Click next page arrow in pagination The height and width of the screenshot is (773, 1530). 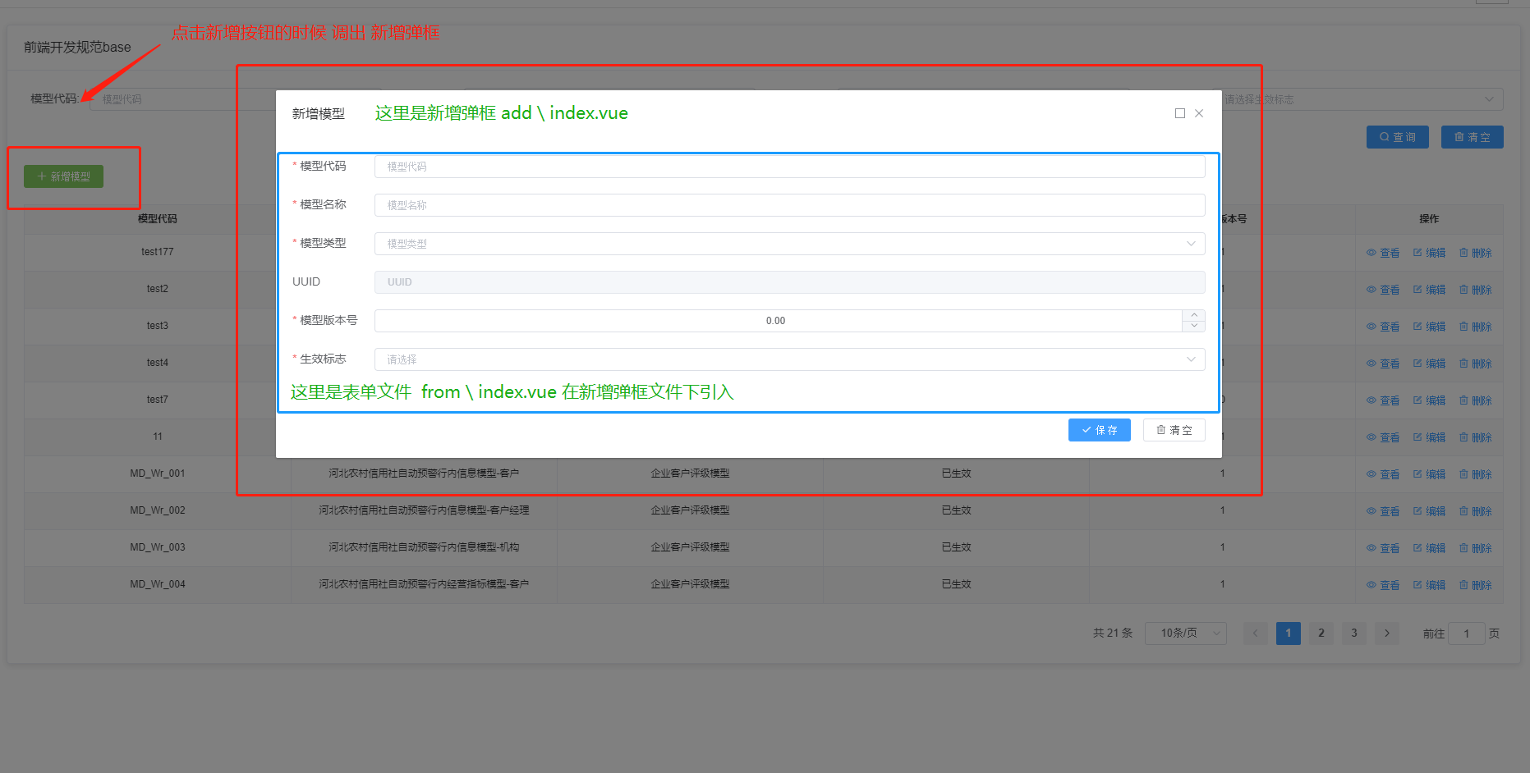point(1386,633)
